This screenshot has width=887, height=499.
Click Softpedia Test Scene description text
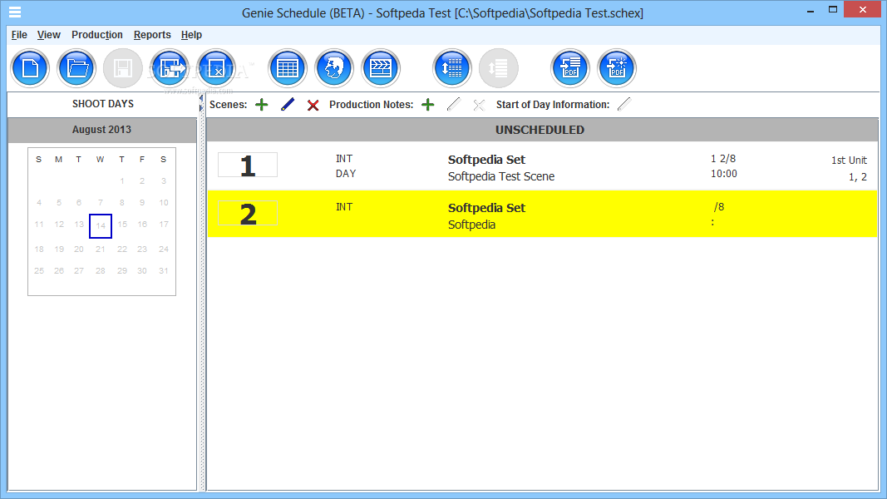coord(501,176)
